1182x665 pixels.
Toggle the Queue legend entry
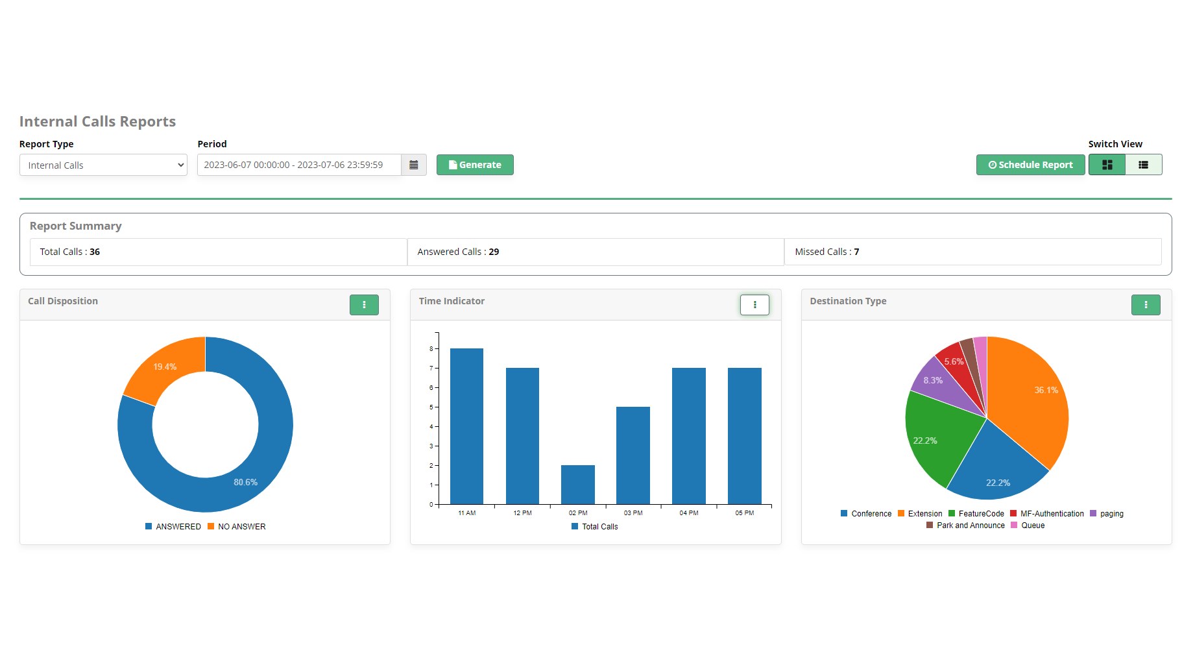[x=1028, y=526]
